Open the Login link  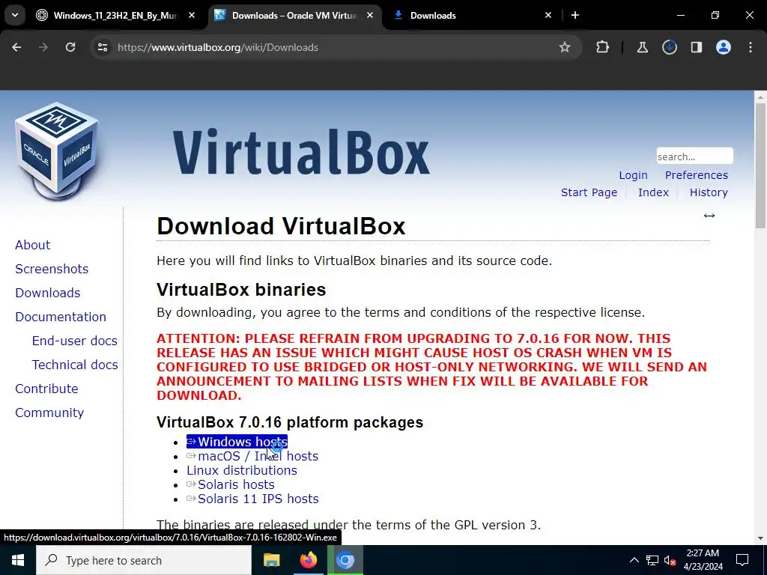pos(633,175)
